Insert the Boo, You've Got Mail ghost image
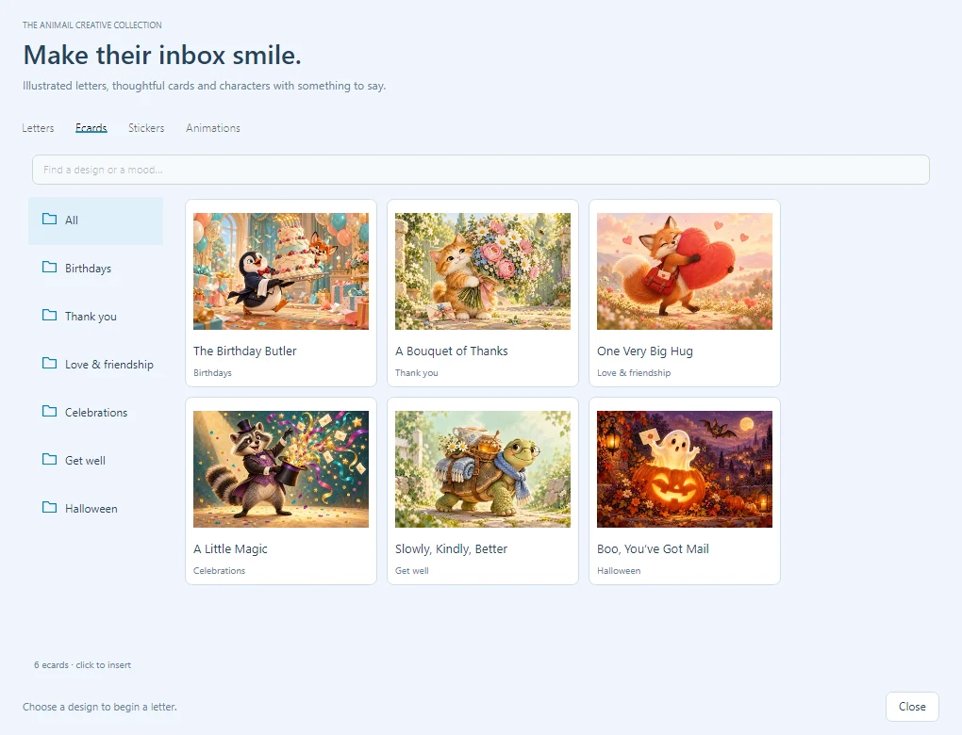The height and width of the screenshot is (735, 962). (x=685, y=469)
